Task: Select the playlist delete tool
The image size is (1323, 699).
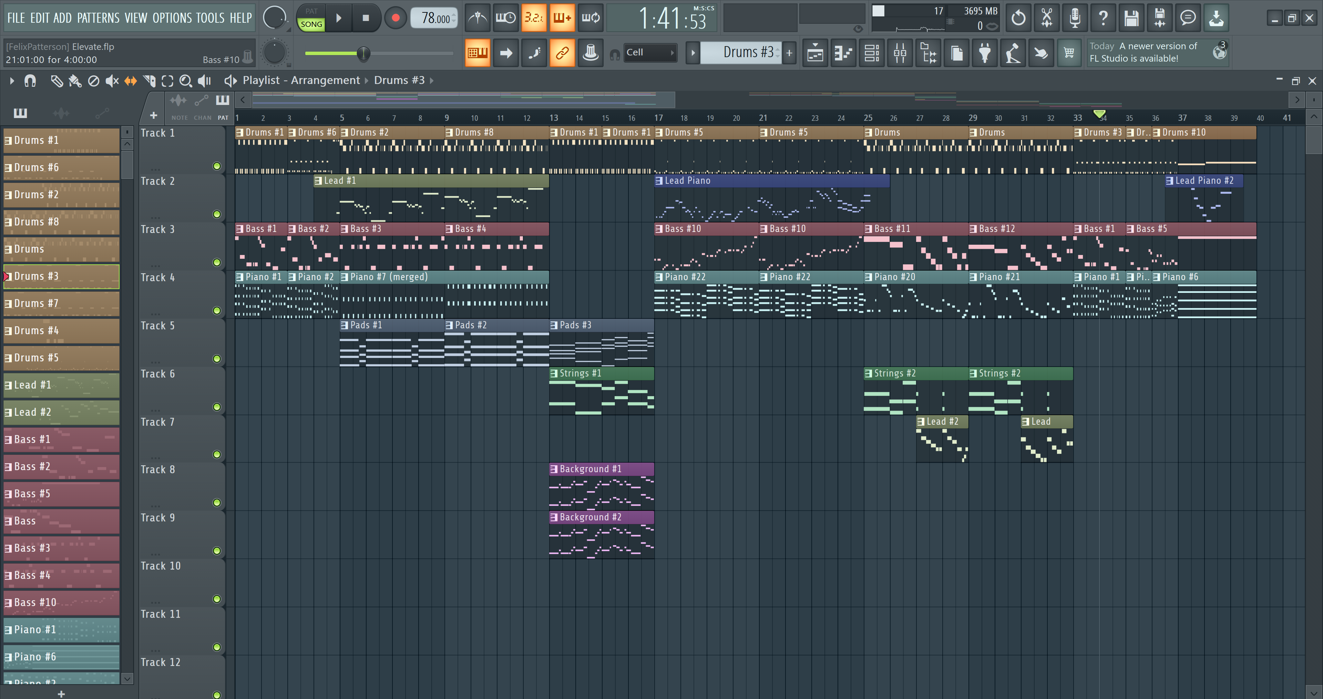Action: coord(93,81)
